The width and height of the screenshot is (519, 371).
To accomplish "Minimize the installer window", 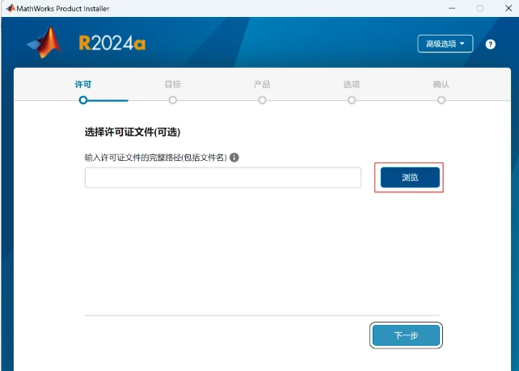I will [x=452, y=8].
